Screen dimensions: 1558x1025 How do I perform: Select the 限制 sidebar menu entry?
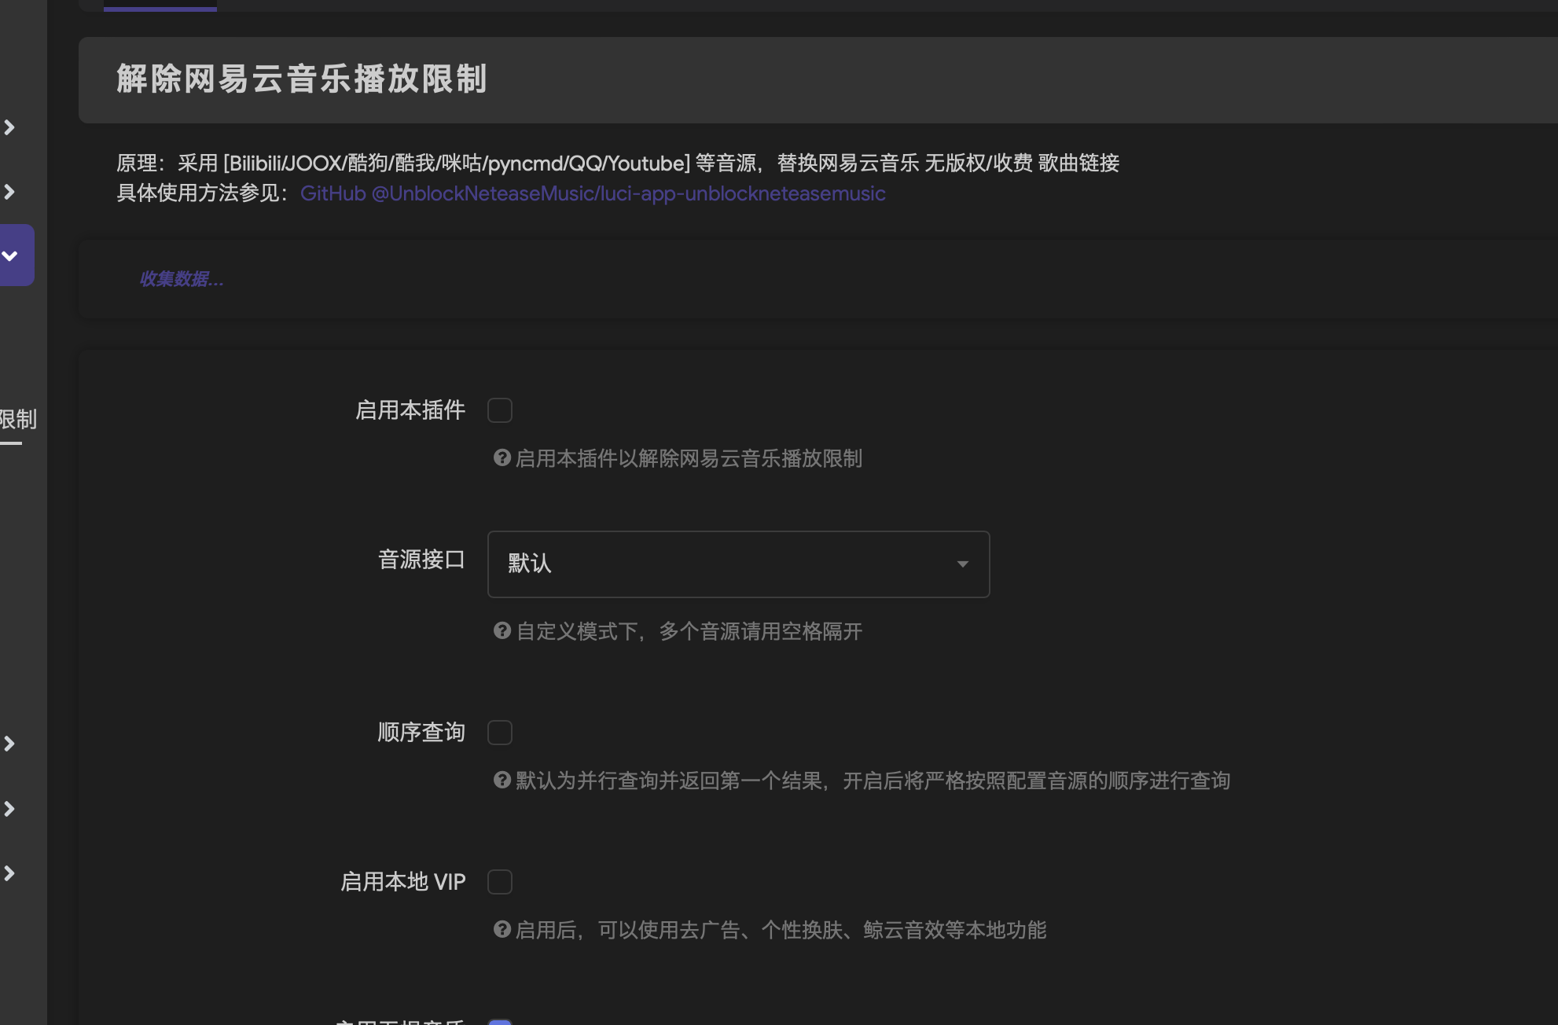(19, 420)
